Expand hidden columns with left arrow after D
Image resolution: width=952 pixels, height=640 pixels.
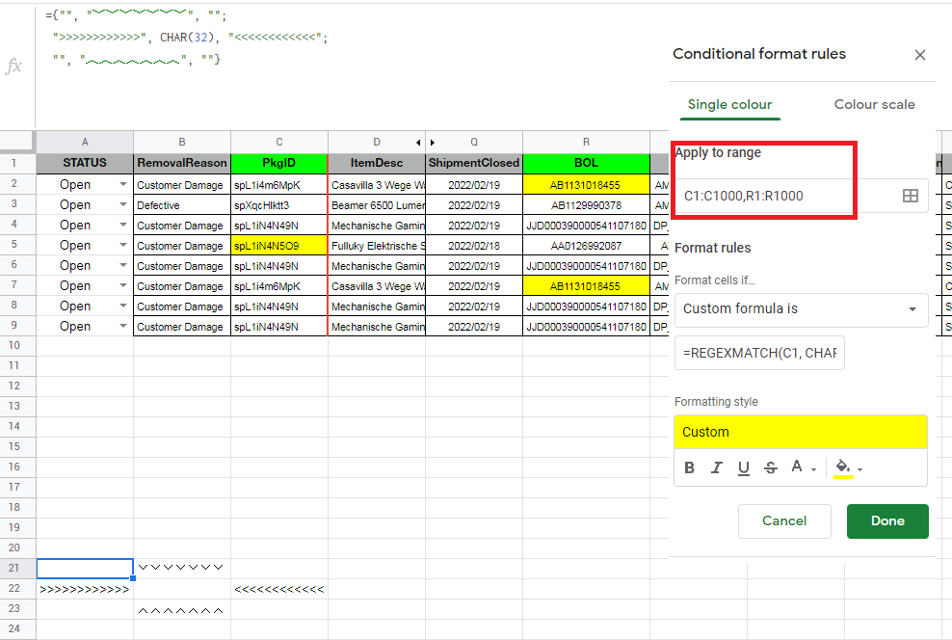(418, 143)
